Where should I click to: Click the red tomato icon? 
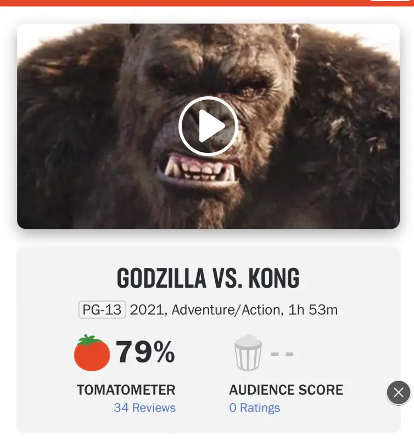pos(92,353)
